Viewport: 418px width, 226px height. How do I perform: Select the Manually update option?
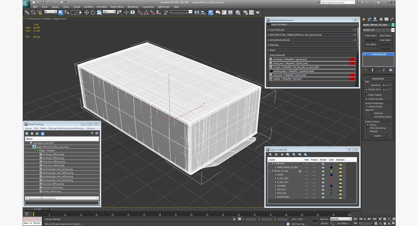click(367, 131)
